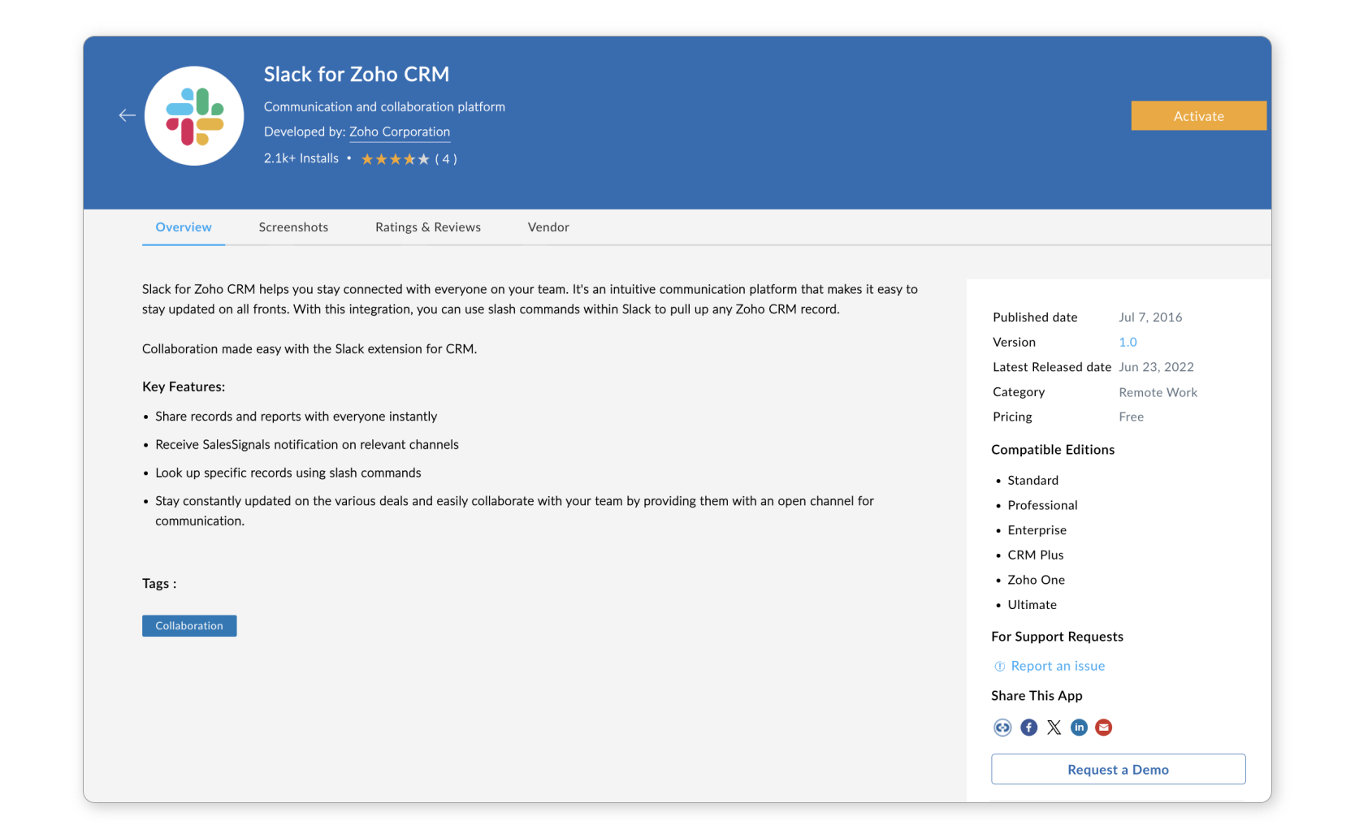1355x838 pixels.
Task: Switch to the Screenshots tab
Action: pyautogui.click(x=293, y=227)
